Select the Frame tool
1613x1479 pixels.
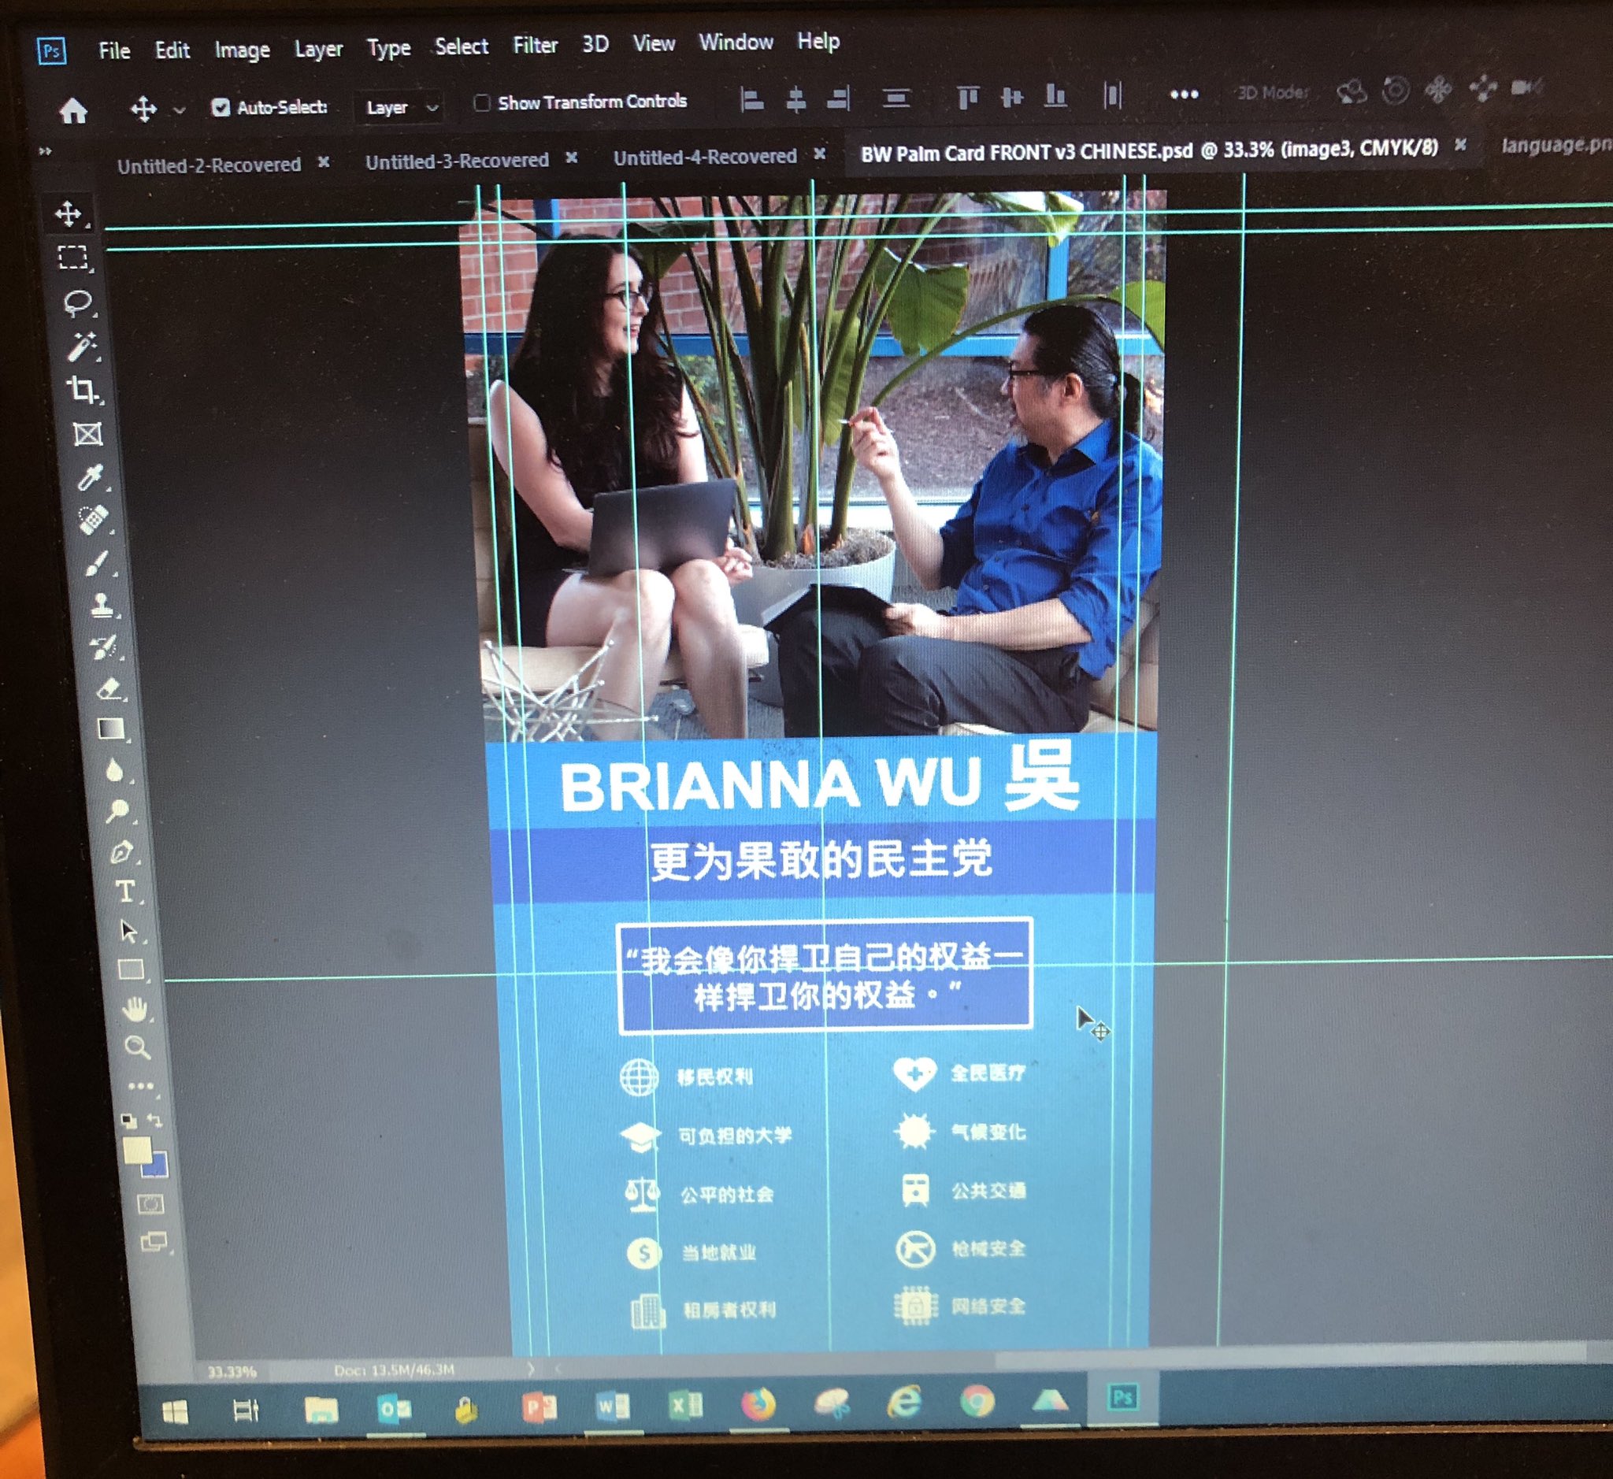[x=87, y=435]
